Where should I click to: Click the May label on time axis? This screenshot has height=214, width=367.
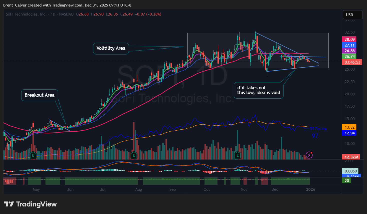coord(36,189)
